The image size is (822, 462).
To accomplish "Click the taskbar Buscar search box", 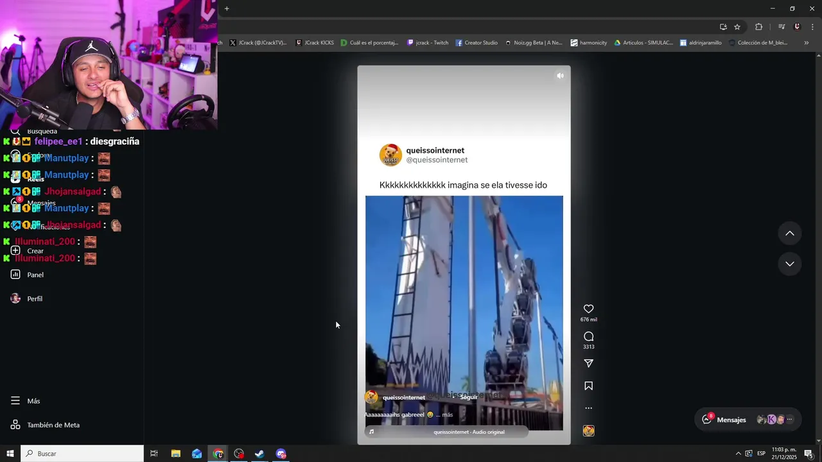I will click(82, 454).
